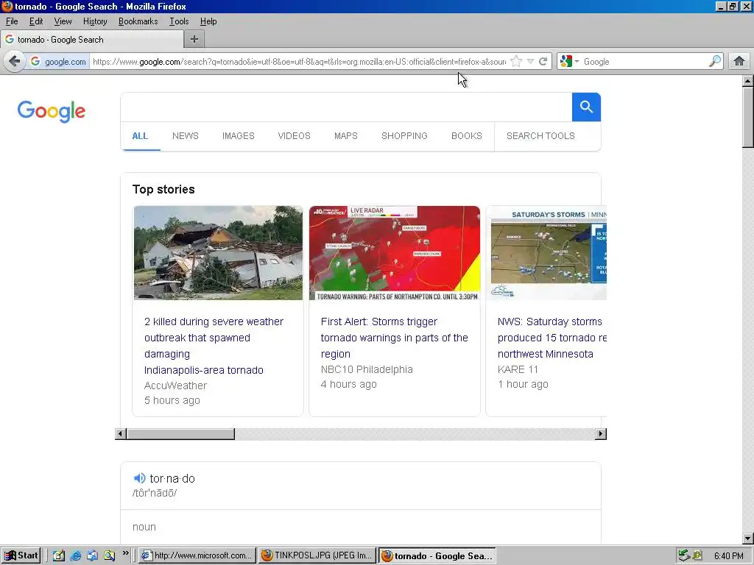754x565 pixels.
Task: Switch to the MAPS results tab
Action: pyautogui.click(x=346, y=136)
